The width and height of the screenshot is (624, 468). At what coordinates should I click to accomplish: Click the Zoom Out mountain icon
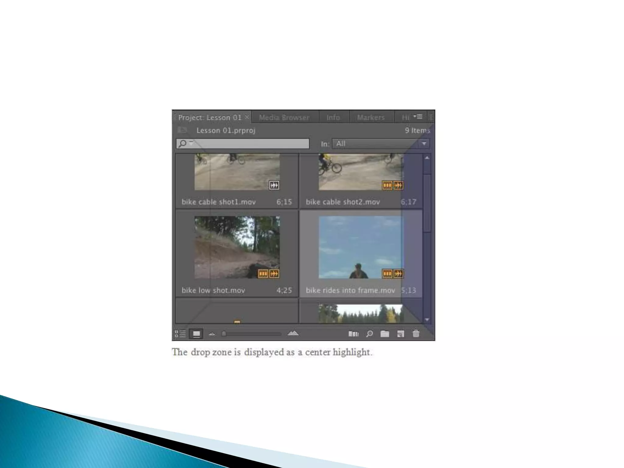pyautogui.click(x=212, y=334)
